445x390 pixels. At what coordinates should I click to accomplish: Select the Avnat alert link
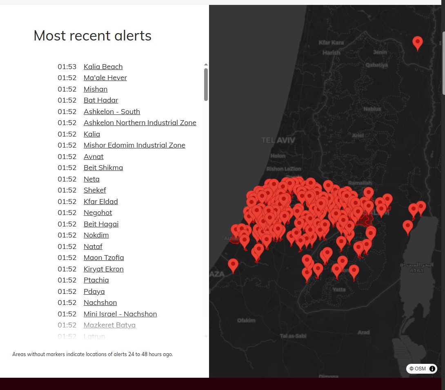click(93, 157)
